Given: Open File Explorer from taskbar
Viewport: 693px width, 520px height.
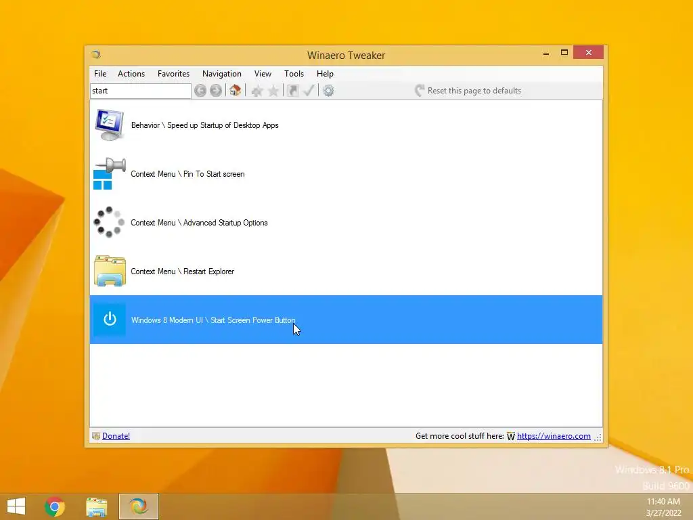Looking at the screenshot, I should point(96,506).
